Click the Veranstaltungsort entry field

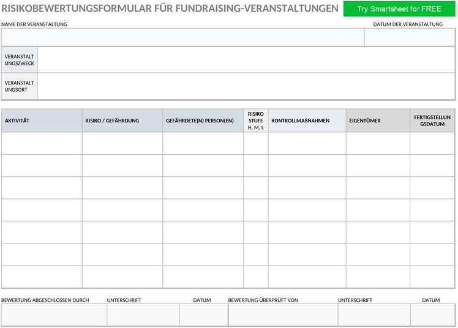point(246,86)
